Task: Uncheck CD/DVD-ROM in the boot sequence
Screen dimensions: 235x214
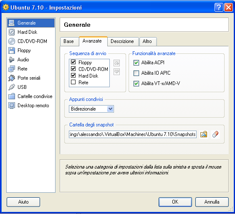Action: click(73, 69)
